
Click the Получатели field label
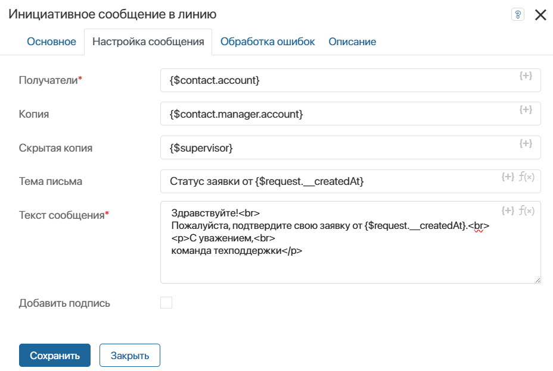(51, 80)
